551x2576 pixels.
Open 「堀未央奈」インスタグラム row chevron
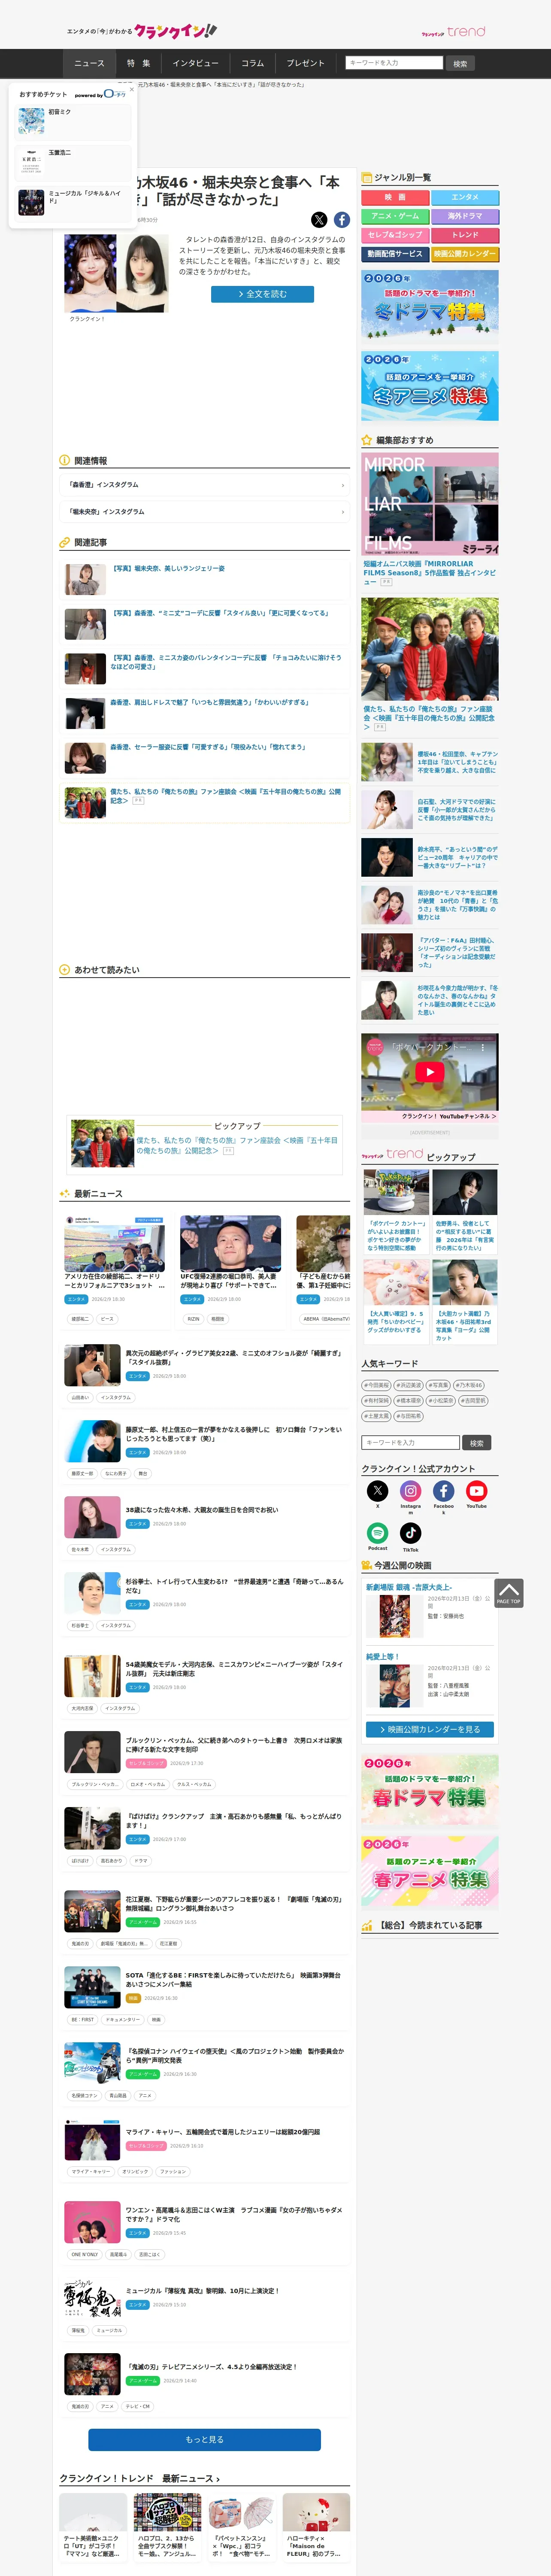pyautogui.click(x=343, y=512)
